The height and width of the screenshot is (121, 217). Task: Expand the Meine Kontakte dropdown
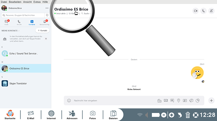[x=11, y=30]
